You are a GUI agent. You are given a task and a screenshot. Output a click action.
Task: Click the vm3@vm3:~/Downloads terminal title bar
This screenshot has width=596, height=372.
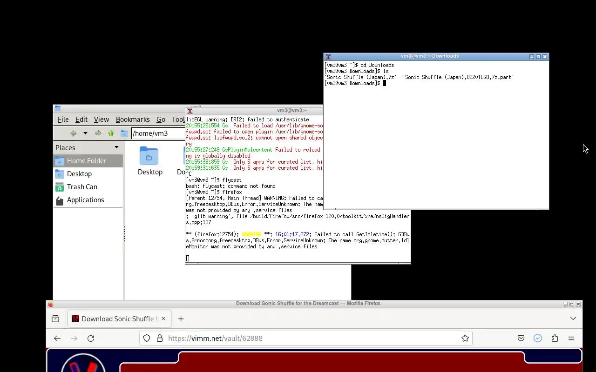430,56
